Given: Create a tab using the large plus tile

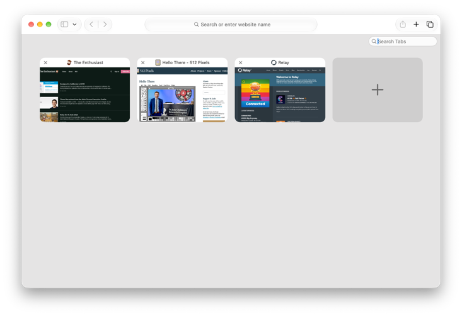Looking at the screenshot, I should click(x=378, y=90).
